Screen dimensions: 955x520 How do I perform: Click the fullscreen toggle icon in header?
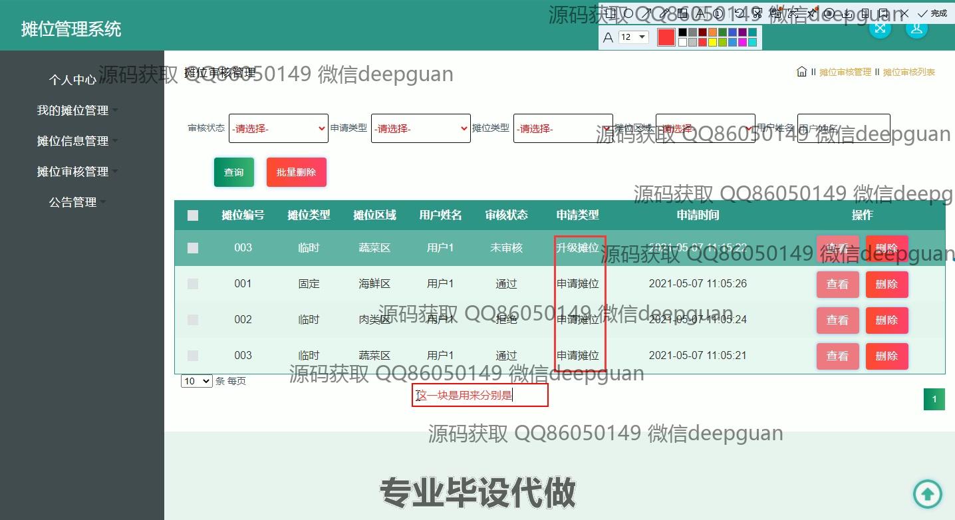point(880,28)
